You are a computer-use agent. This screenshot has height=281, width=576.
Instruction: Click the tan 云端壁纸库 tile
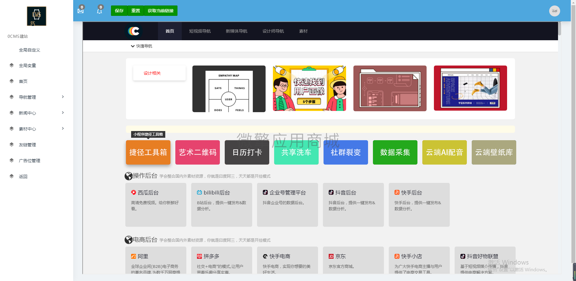tap(494, 152)
